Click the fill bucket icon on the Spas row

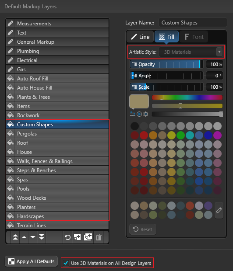[x=11, y=179]
